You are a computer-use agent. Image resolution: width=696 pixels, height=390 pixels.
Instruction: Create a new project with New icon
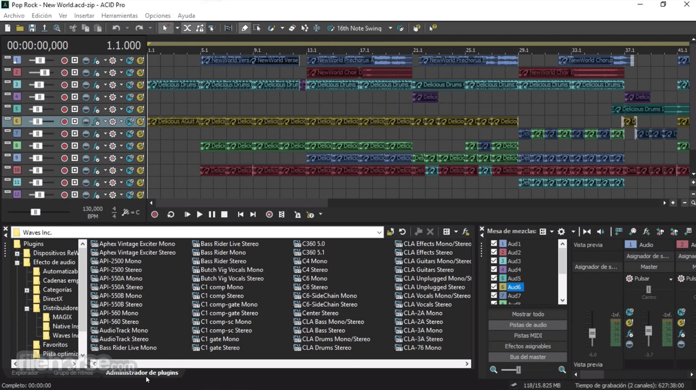(x=8, y=28)
